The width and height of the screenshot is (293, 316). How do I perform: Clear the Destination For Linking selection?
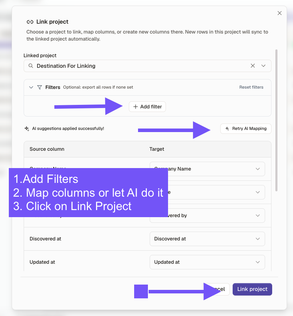coord(252,66)
